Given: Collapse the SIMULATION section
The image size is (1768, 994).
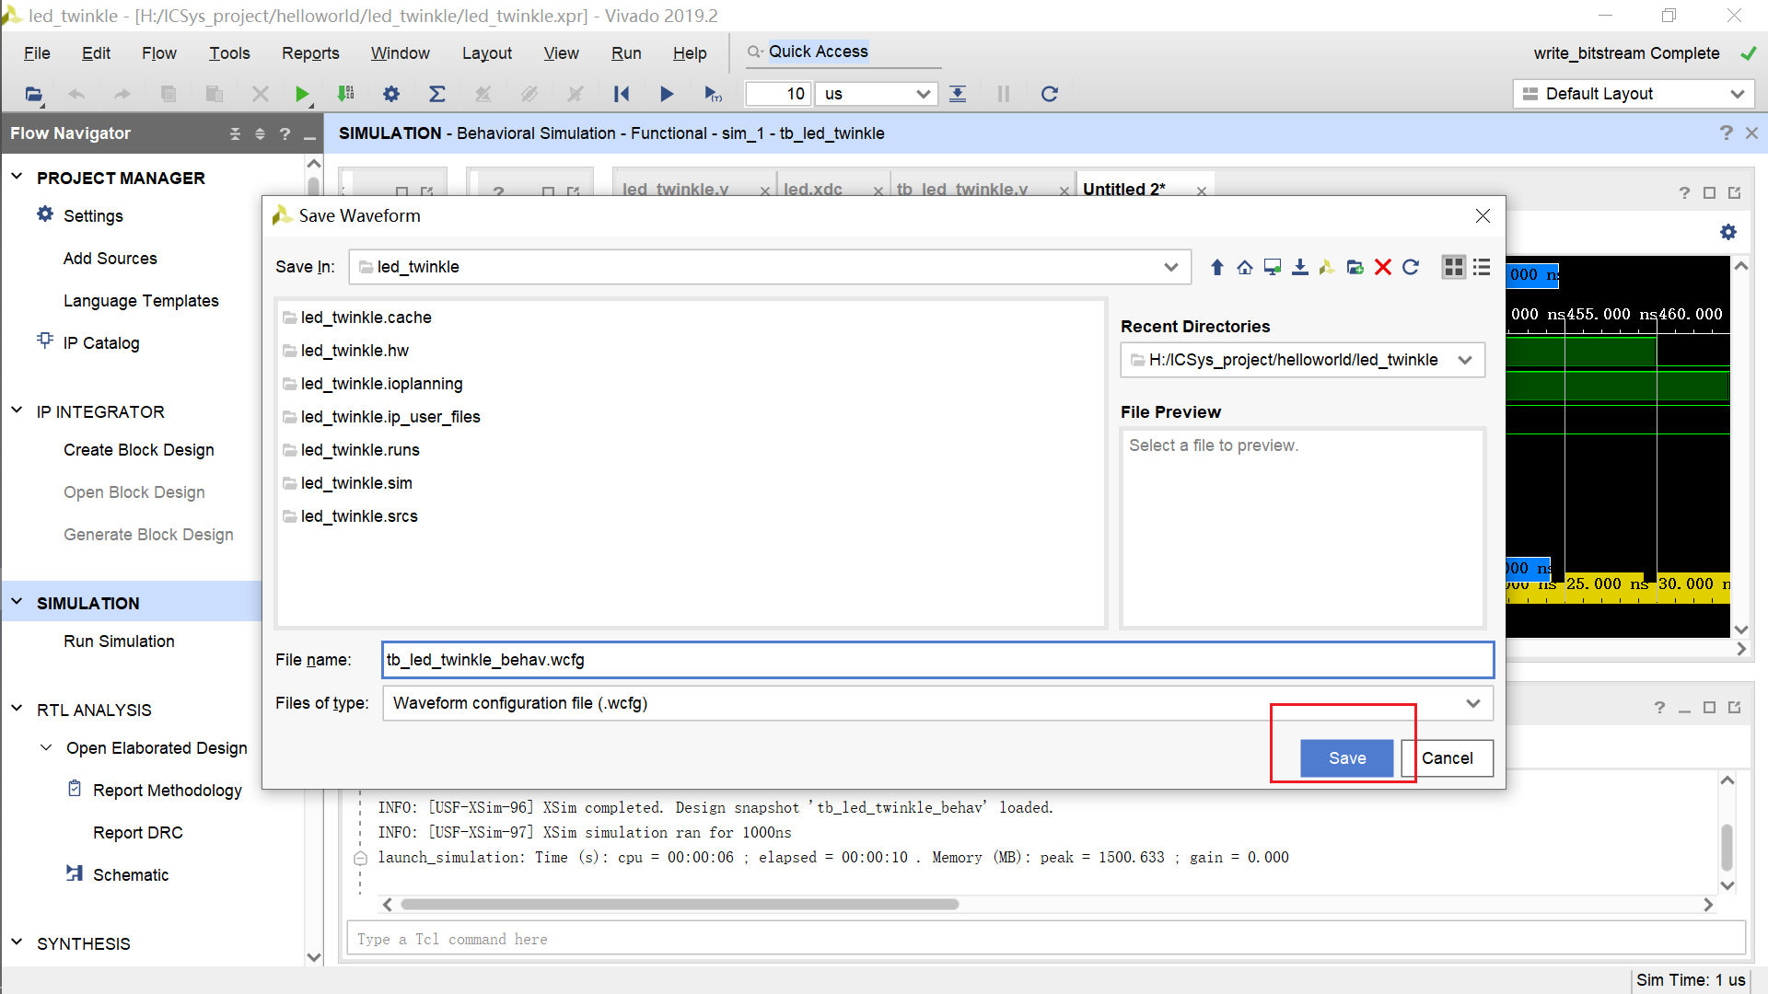Looking at the screenshot, I should (17, 602).
